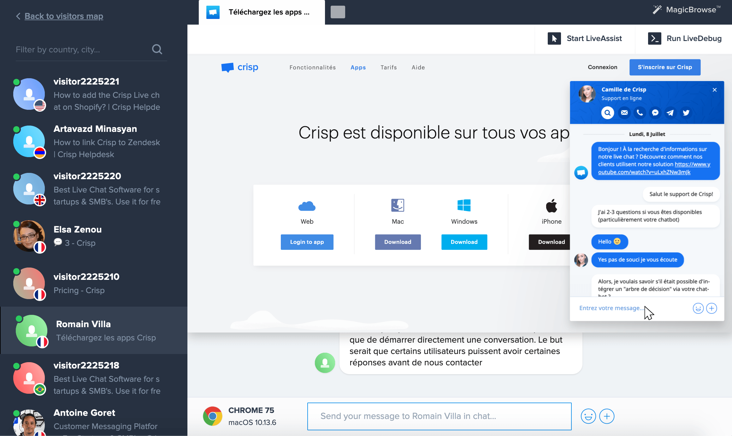Click Twitter icon in chatbox header

tap(686, 113)
